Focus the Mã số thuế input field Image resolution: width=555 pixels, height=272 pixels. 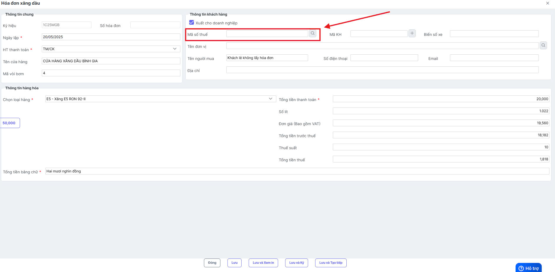[x=267, y=34]
